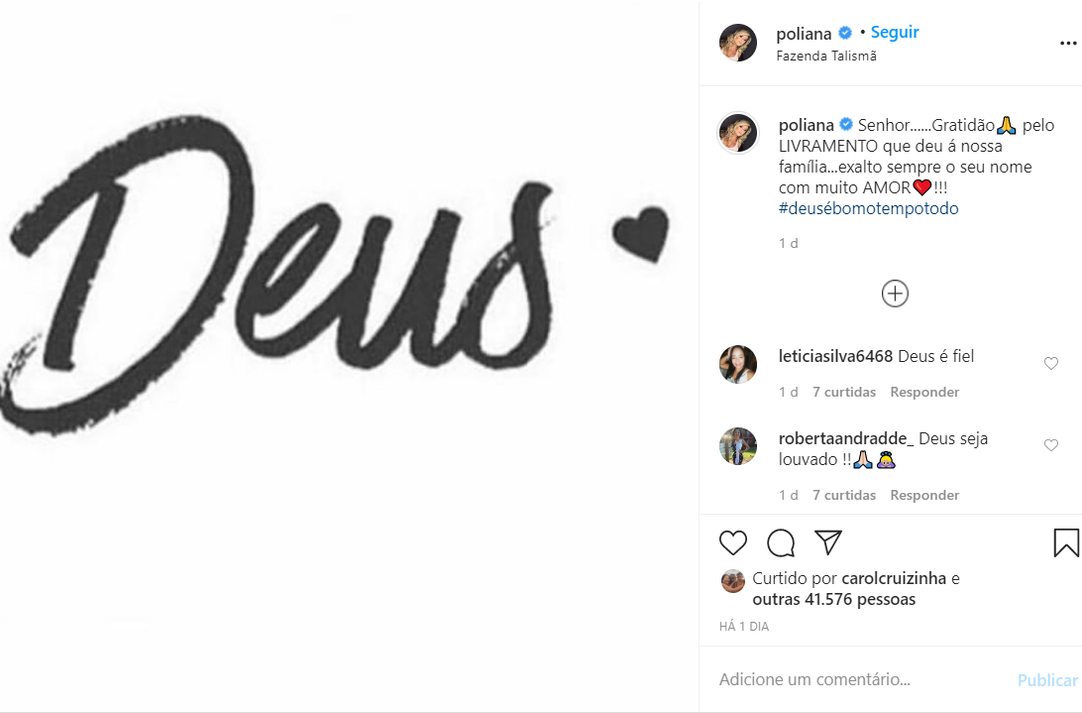This screenshot has width=1082, height=713.
Task: Reply to leticiasilva6468's comment
Action: click(924, 392)
